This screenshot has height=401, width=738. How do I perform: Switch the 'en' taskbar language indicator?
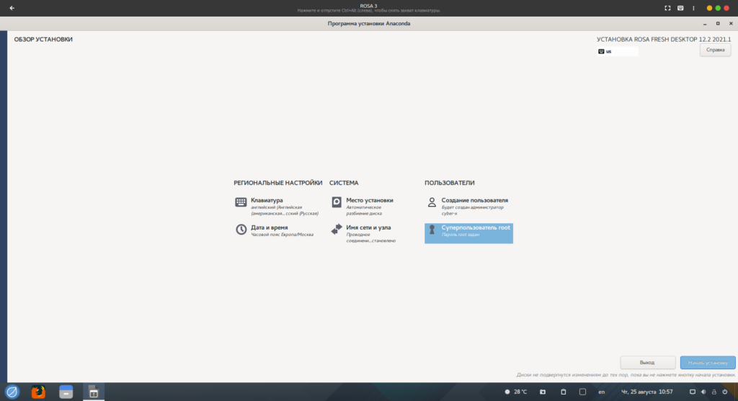[x=601, y=392]
